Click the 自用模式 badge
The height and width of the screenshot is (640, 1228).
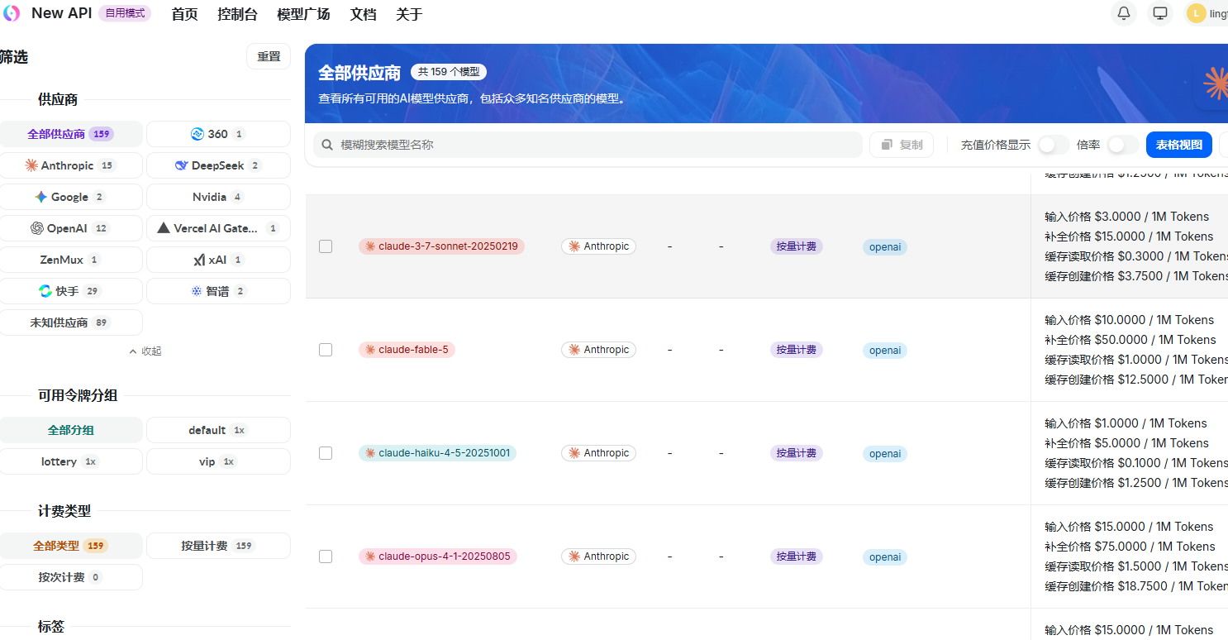(x=125, y=13)
